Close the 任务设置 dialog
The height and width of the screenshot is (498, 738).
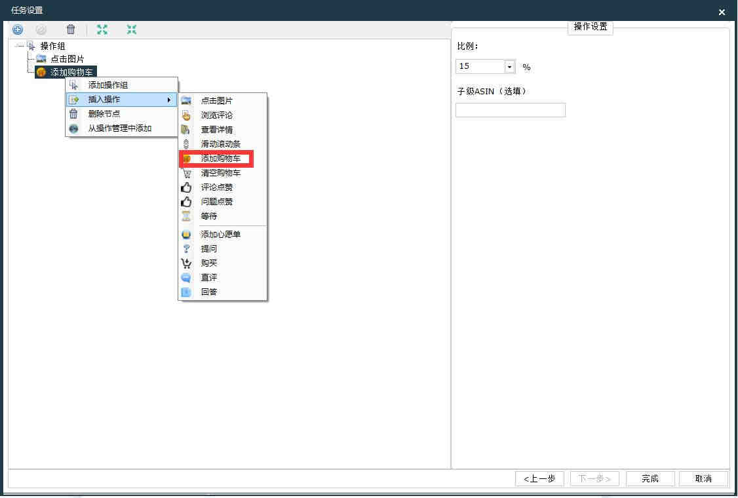click(722, 12)
